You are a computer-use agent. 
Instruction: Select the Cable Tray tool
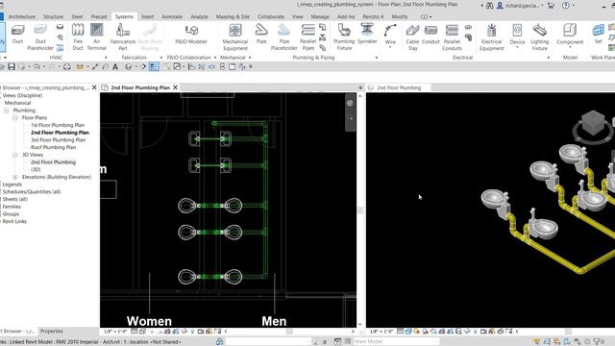(x=412, y=37)
